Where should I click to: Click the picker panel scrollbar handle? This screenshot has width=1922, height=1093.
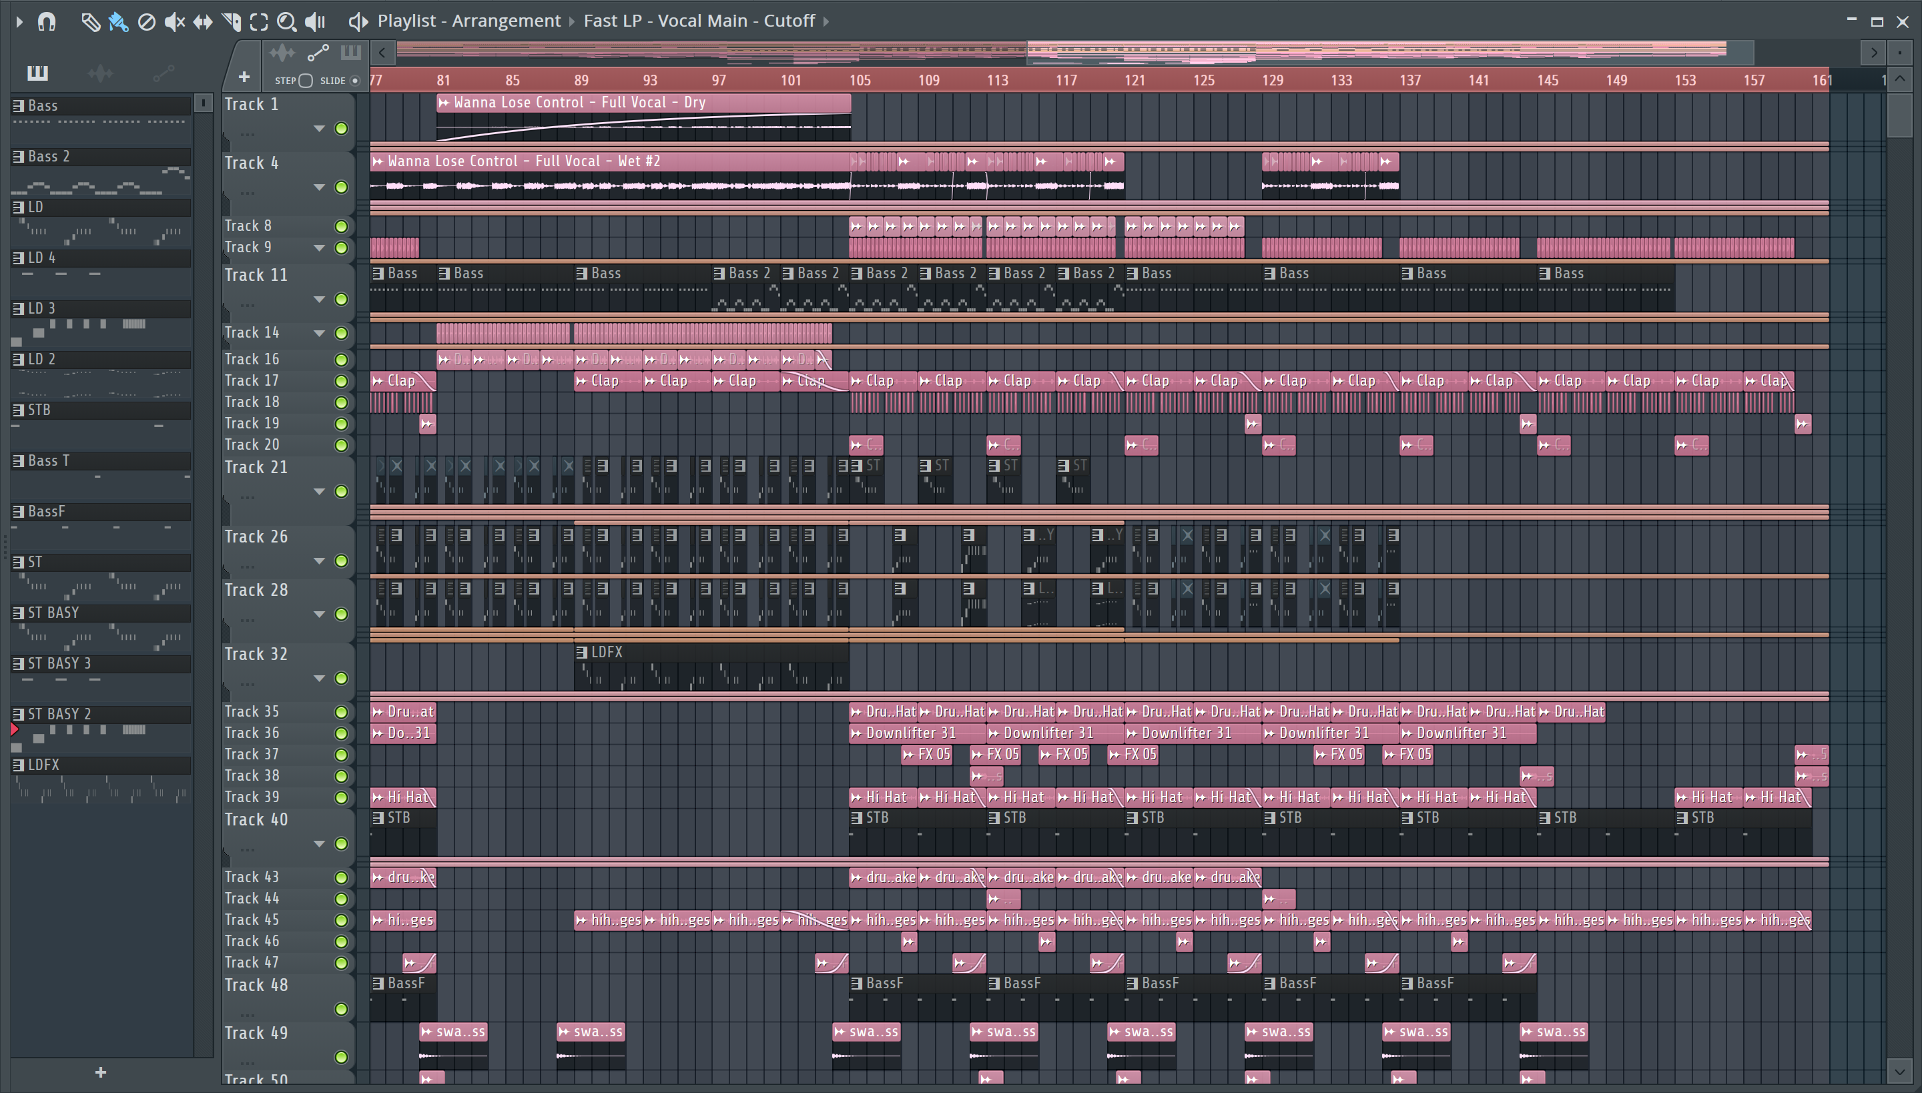(x=204, y=103)
